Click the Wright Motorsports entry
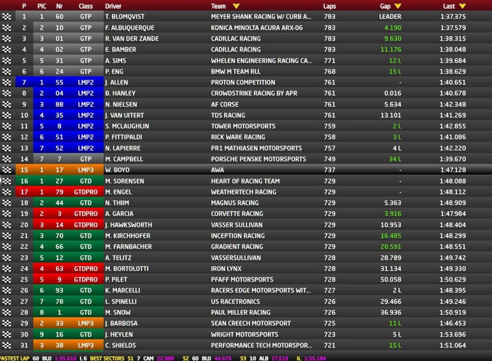Screen dimensions: 492x361 (x=245, y=334)
